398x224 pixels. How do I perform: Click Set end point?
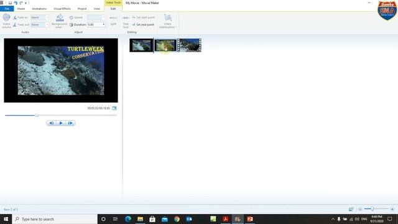[143, 25]
